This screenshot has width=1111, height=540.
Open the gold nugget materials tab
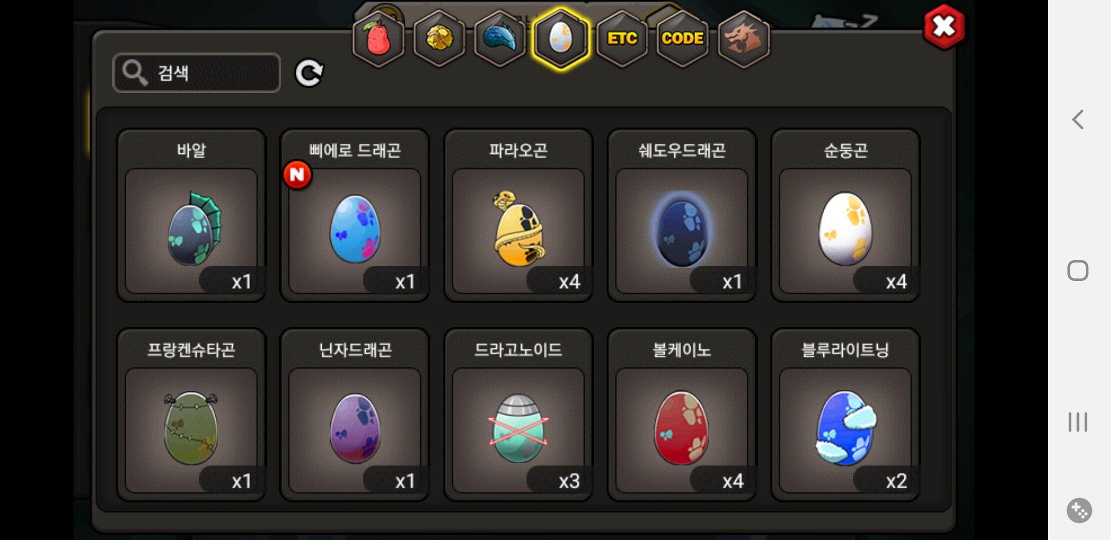click(x=439, y=38)
